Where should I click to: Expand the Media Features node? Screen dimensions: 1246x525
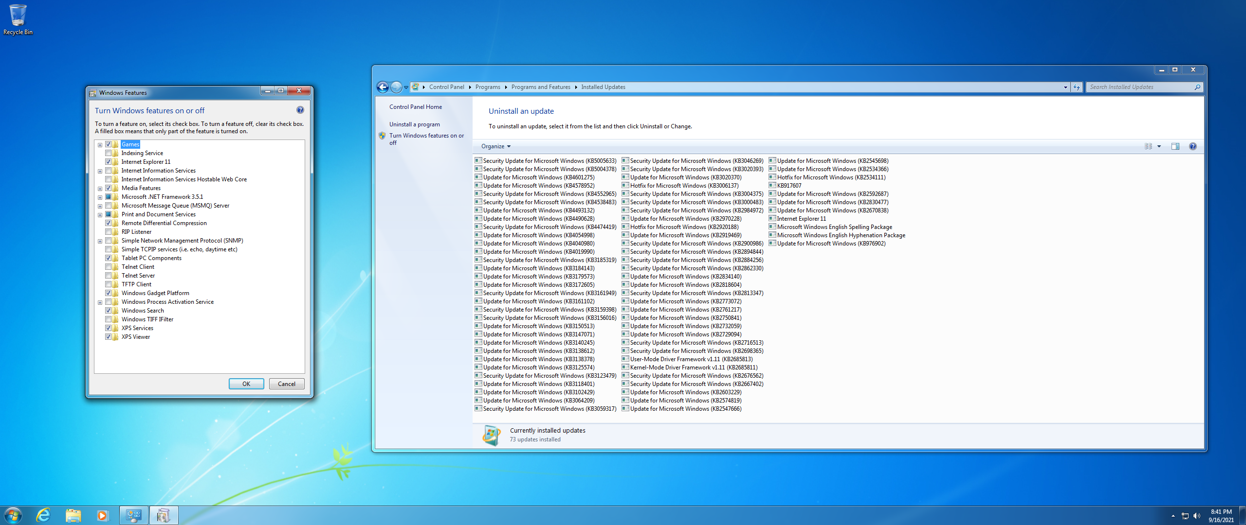point(100,189)
